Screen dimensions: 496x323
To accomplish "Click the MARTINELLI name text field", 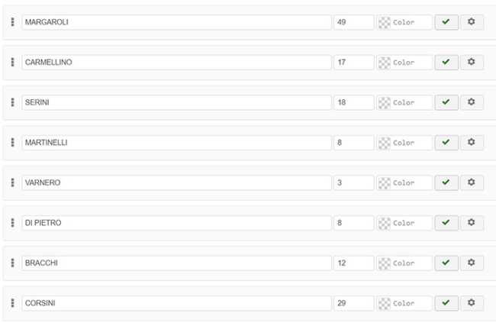I will 176,143.
